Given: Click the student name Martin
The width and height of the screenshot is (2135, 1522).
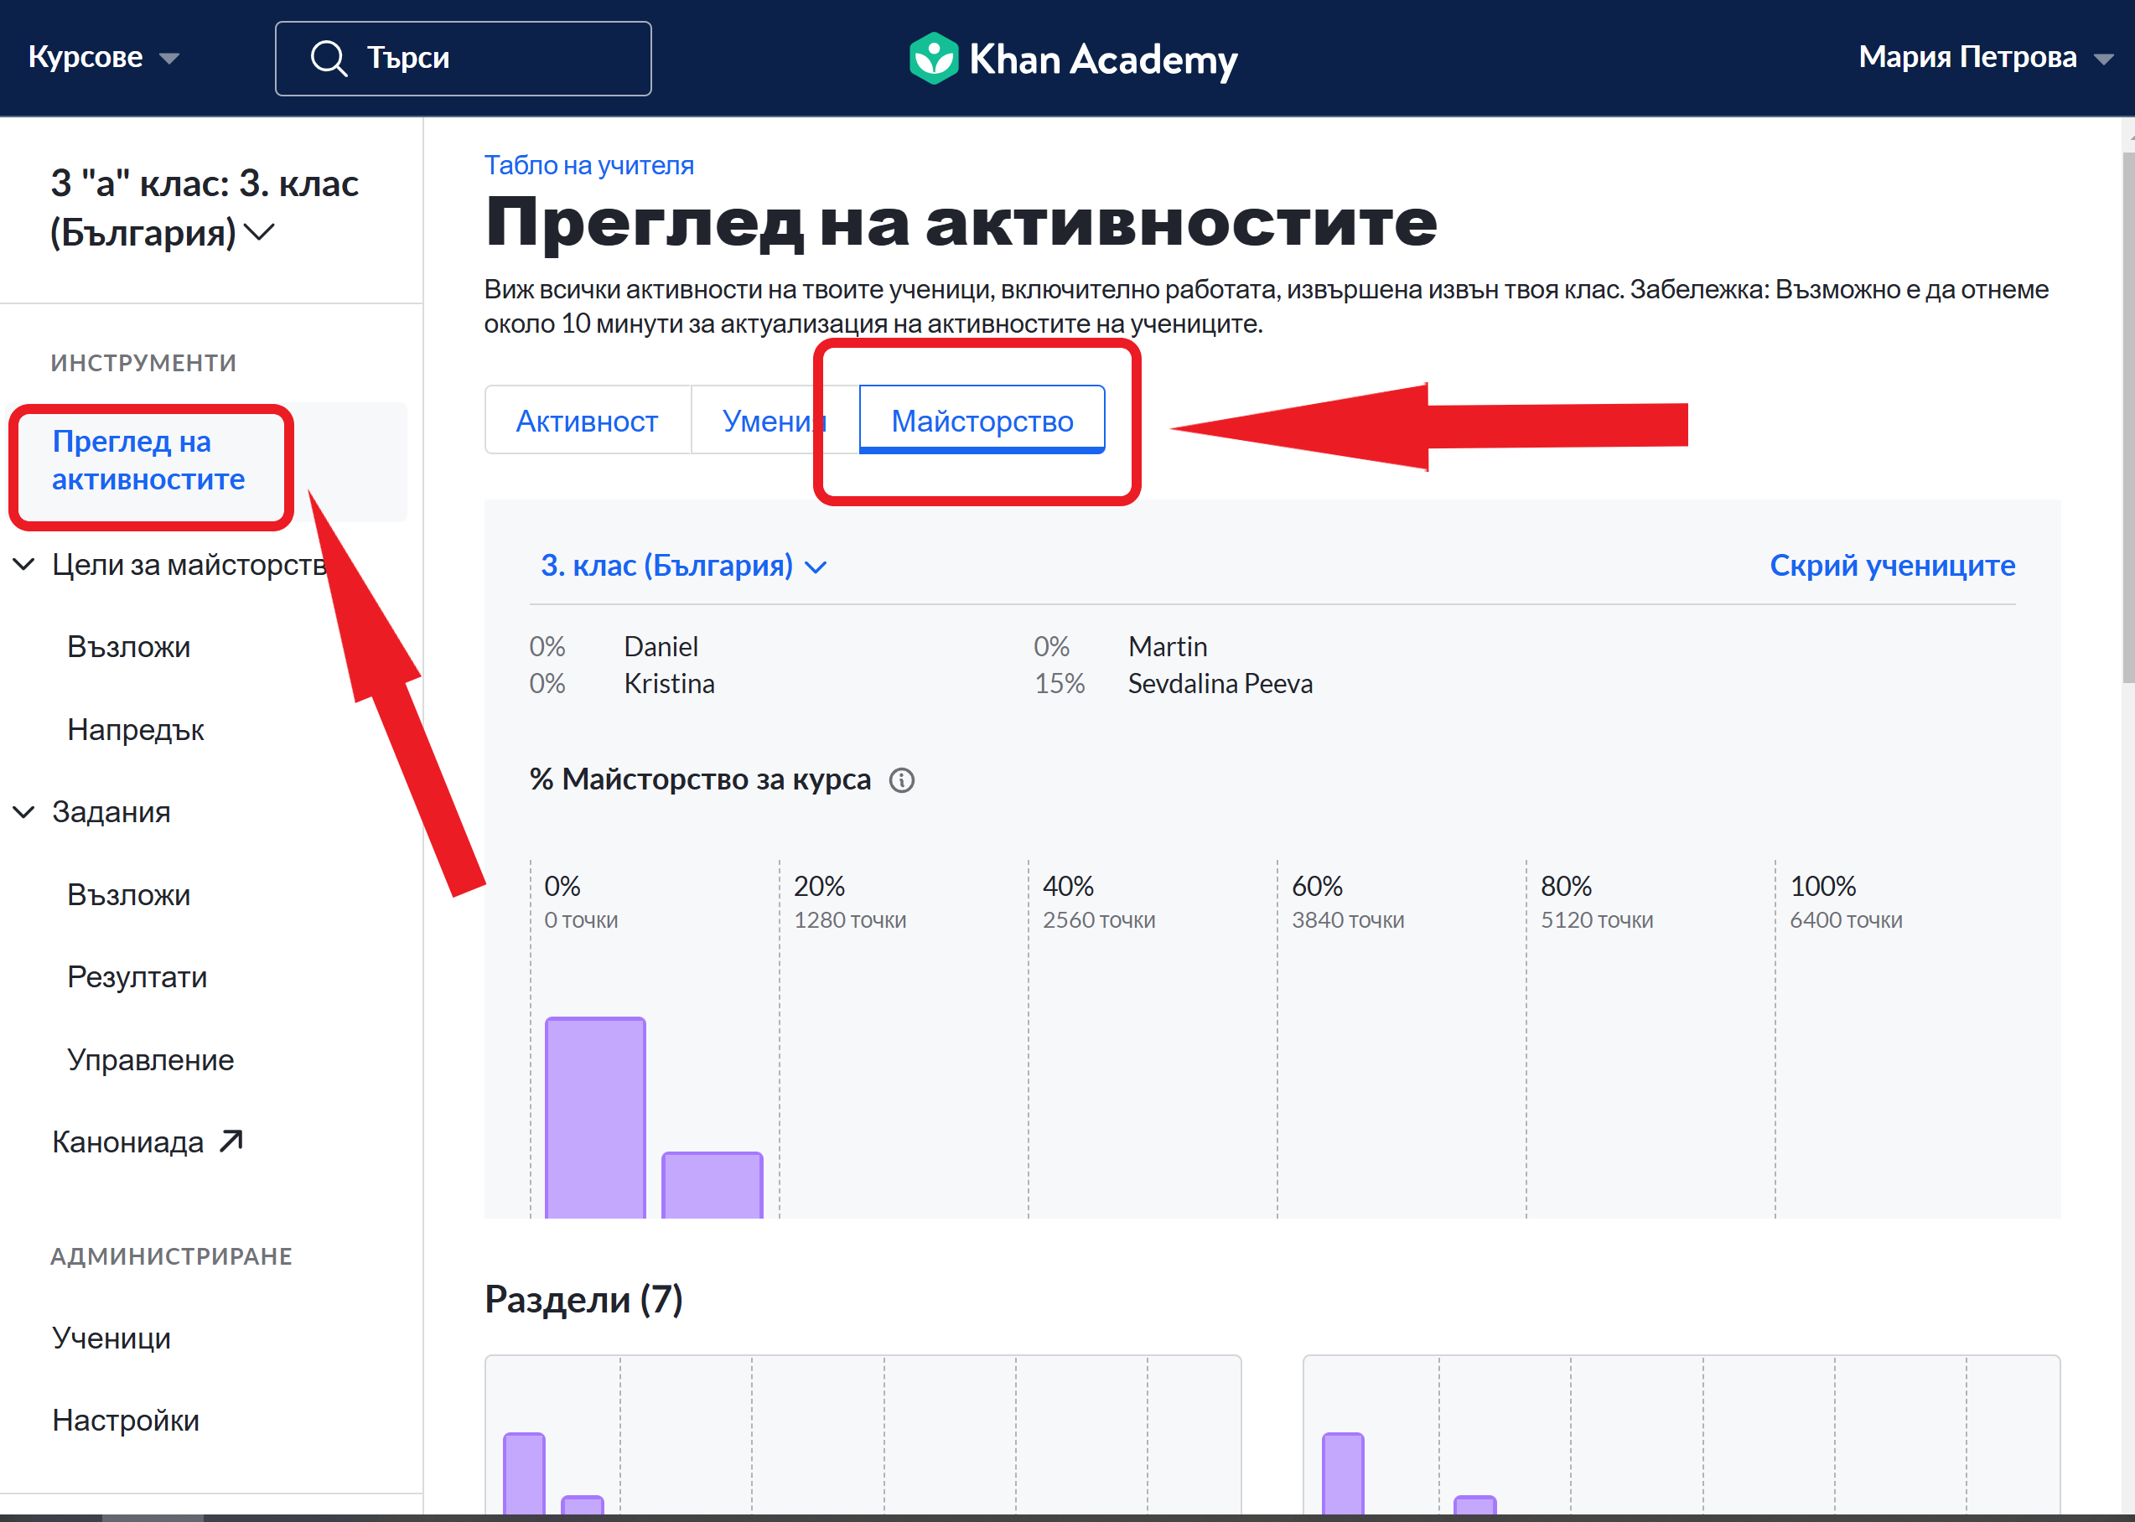Looking at the screenshot, I should [x=1167, y=647].
